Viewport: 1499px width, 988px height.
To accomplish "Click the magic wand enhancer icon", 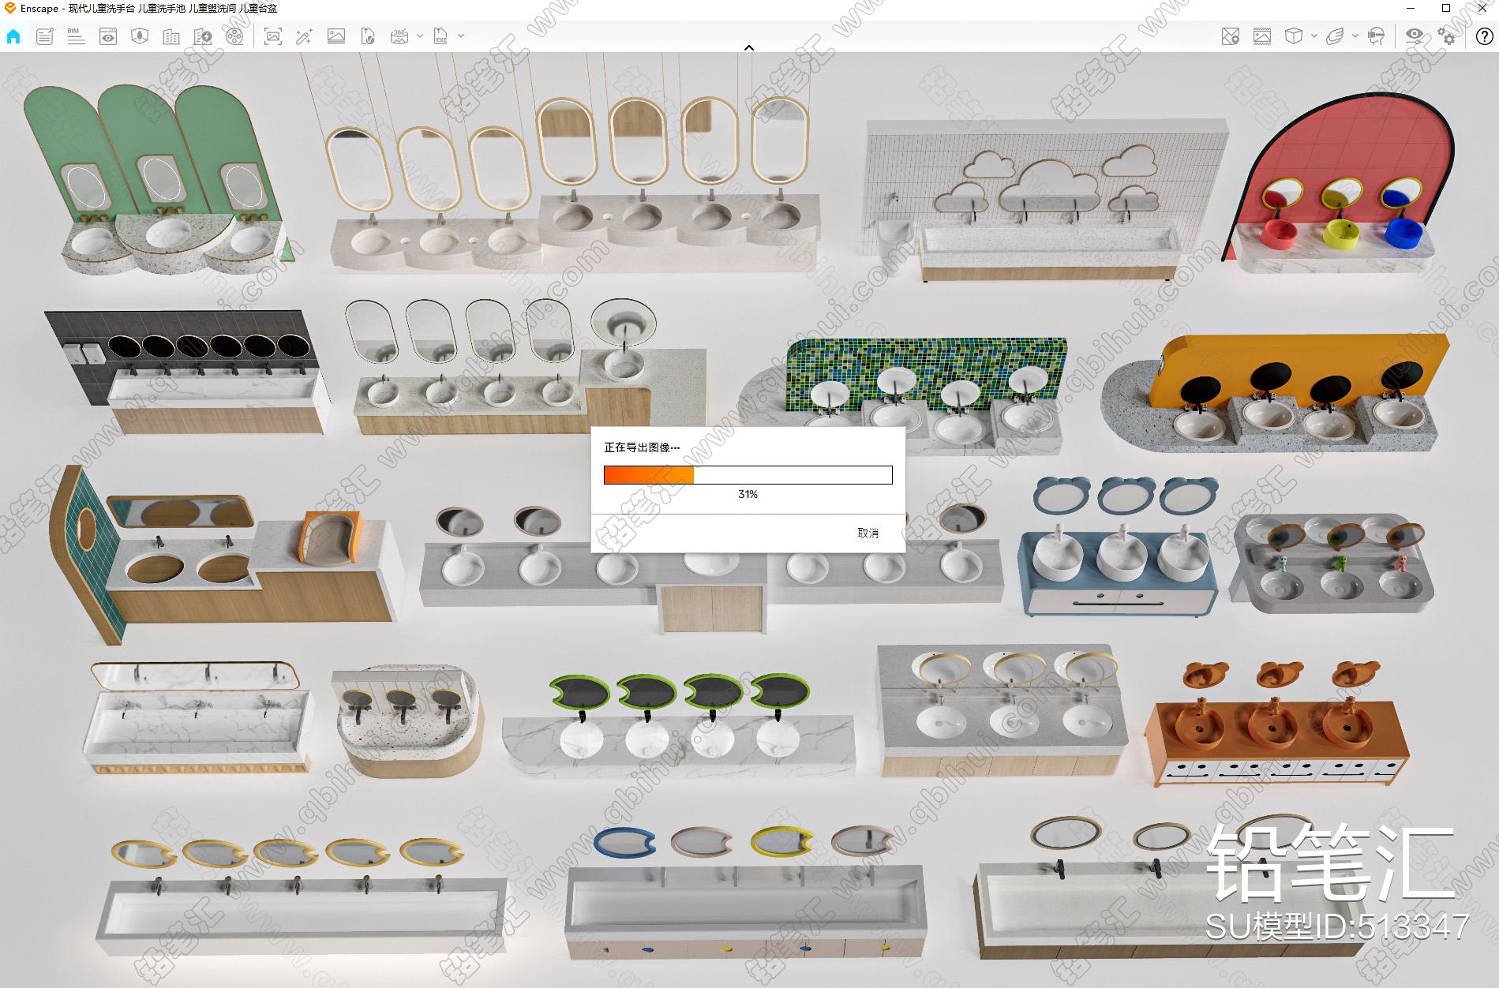I will (305, 36).
